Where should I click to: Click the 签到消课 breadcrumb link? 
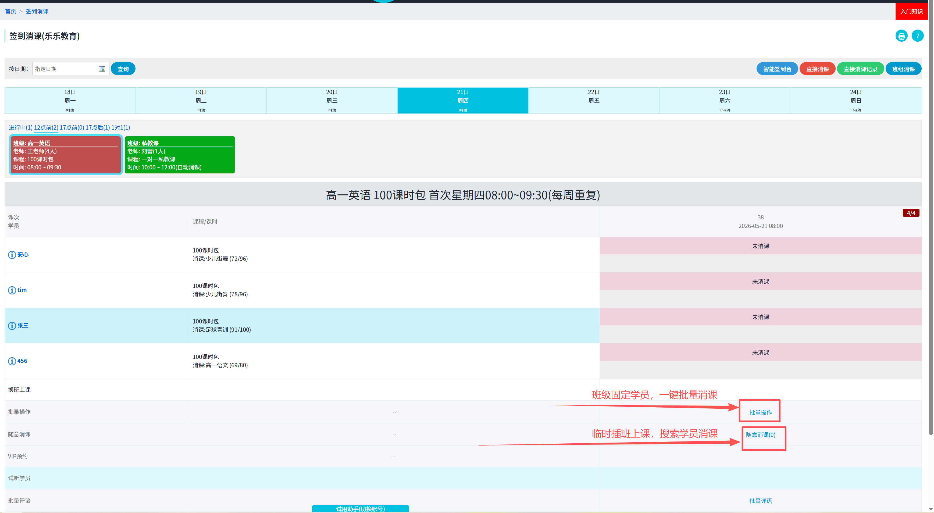pyautogui.click(x=37, y=11)
